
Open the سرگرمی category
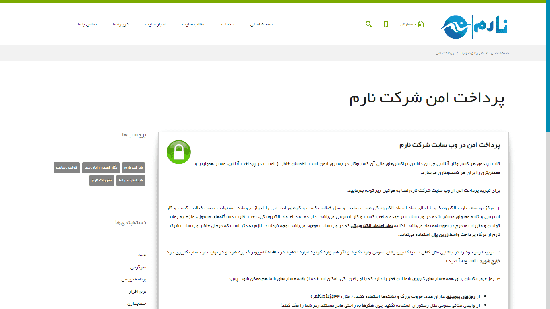coord(139,267)
